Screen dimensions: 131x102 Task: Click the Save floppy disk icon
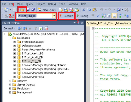[28, 10]
